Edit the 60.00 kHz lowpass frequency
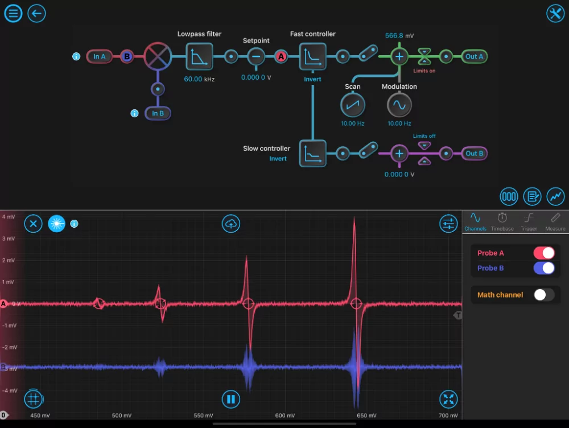 (199, 79)
